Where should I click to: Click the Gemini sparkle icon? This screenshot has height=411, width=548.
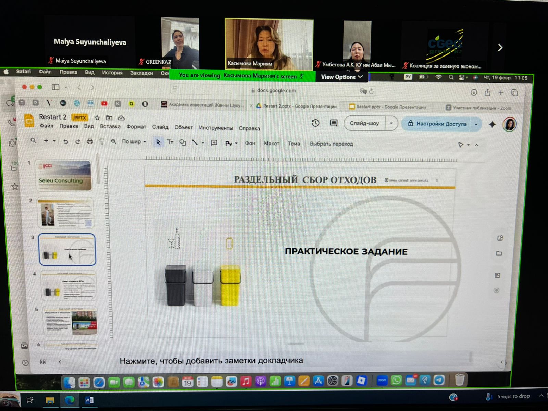pos(492,124)
